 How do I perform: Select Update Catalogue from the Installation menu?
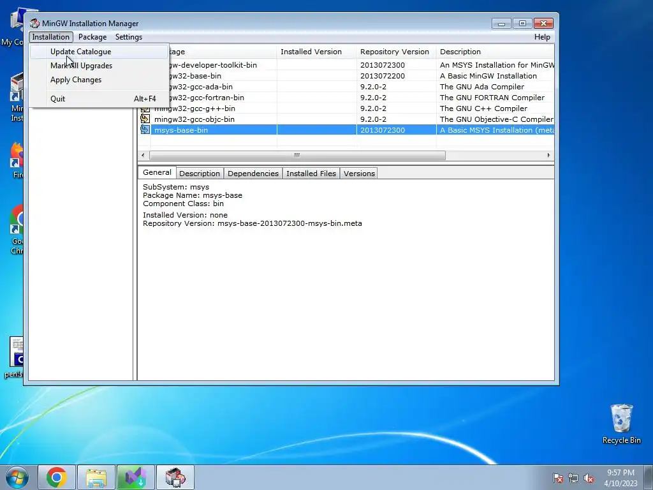[x=99, y=52]
